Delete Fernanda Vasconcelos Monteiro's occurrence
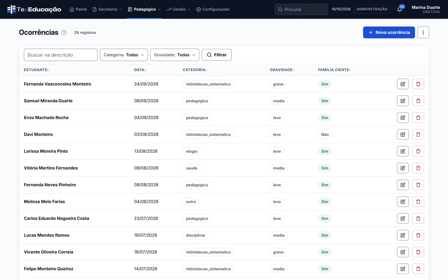 pos(418,84)
